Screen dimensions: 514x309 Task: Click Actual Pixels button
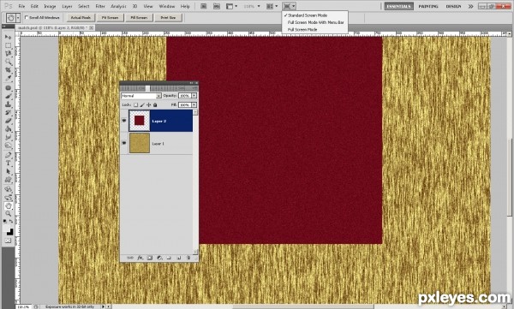(x=81, y=18)
